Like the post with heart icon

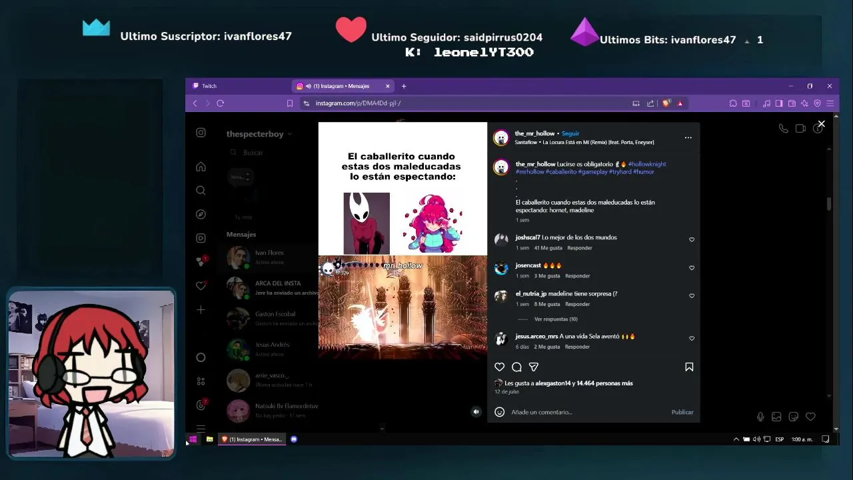click(x=499, y=367)
